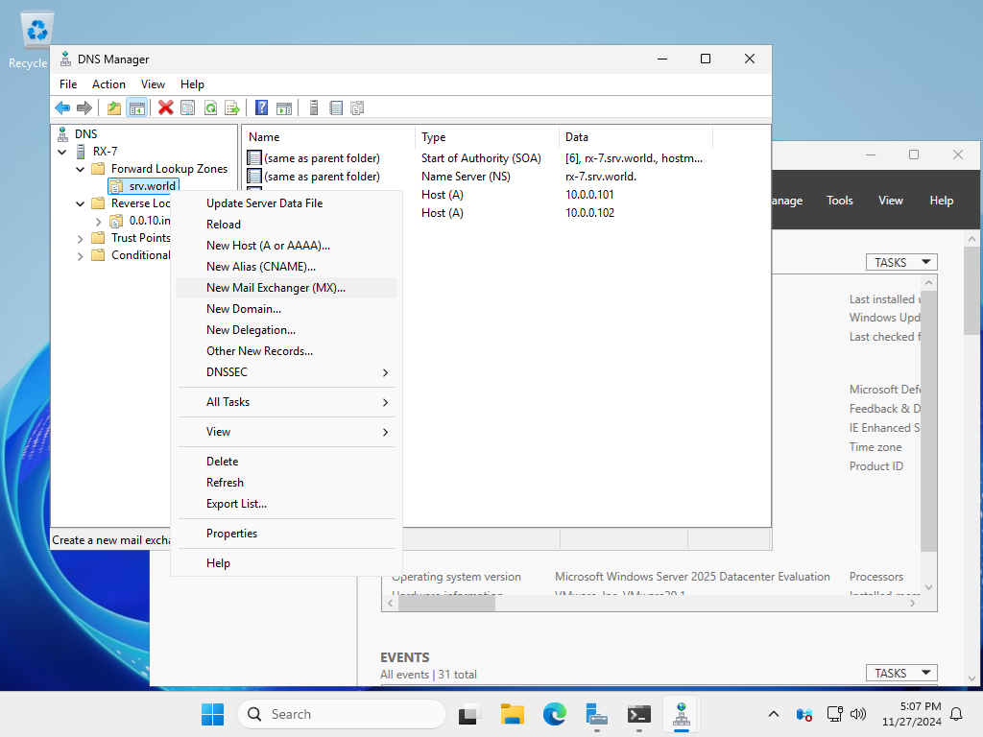Collapse the Forward Lookup Zones node

click(x=81, y=169)
